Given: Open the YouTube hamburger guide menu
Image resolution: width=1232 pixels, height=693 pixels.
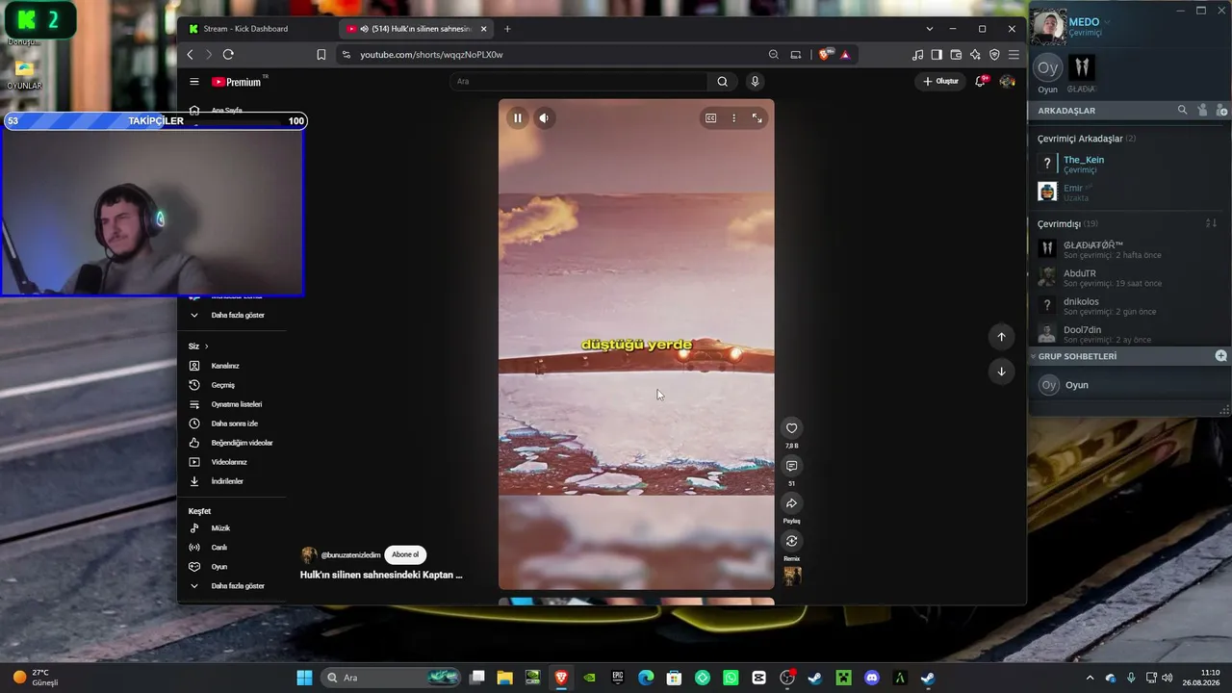Looking at the screenshot, I should (x=194, y=82).
